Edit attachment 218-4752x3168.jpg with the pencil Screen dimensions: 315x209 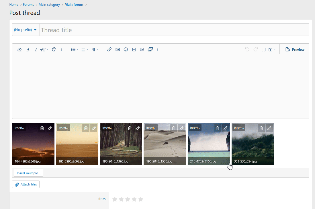click(225, 128)
